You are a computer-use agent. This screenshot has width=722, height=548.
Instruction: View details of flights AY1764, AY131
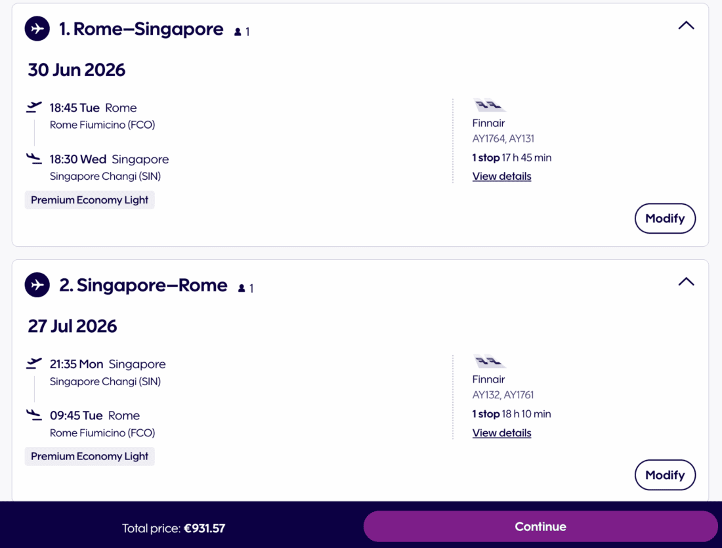click(501, 176)
